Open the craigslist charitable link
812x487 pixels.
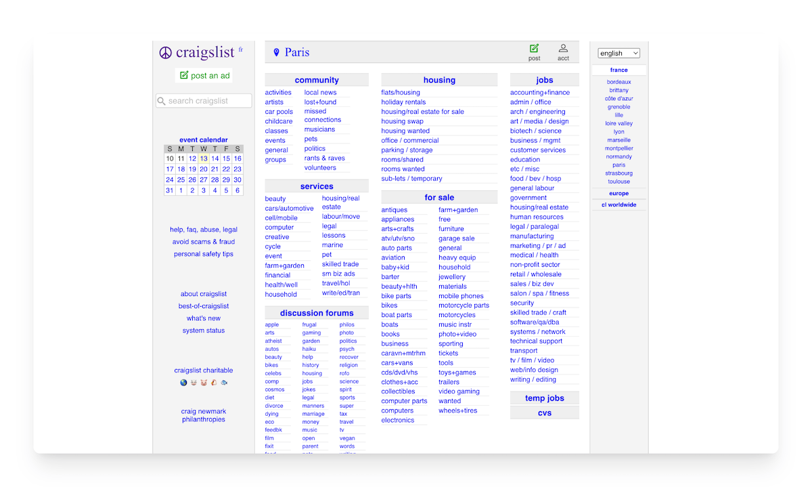[x=204, y=370]
